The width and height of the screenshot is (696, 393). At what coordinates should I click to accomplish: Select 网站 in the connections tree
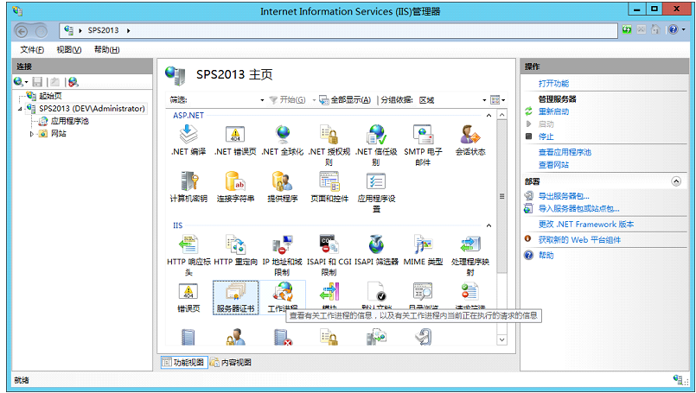58,134
